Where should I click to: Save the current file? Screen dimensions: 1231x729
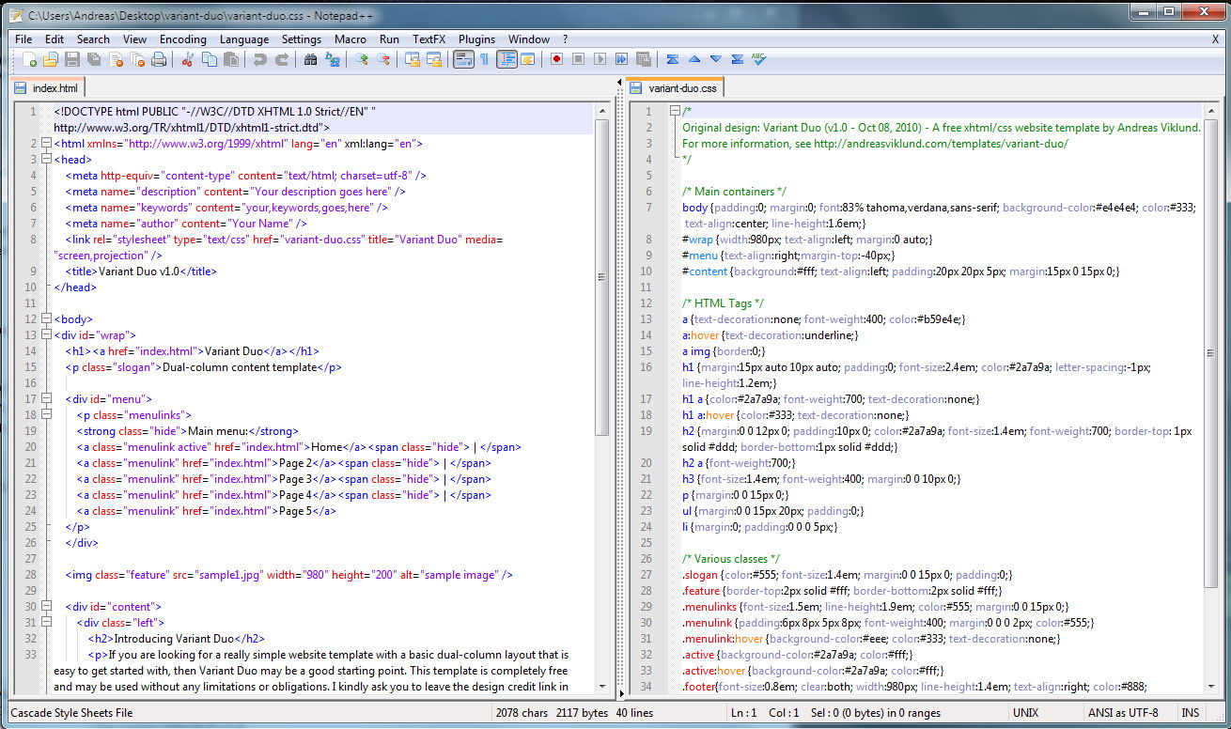coord(71,58)
